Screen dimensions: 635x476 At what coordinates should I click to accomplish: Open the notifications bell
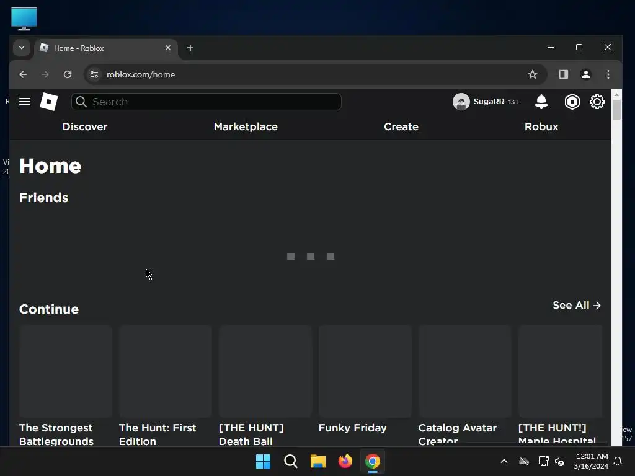point(541,102)
